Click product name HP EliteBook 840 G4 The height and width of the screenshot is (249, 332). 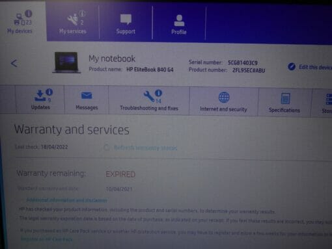tap(150, 70)
